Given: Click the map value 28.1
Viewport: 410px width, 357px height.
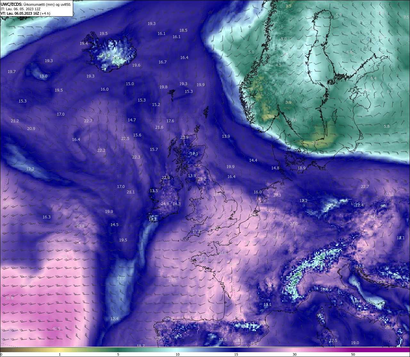Looking at the screenshot, I should tap(277, 238).
